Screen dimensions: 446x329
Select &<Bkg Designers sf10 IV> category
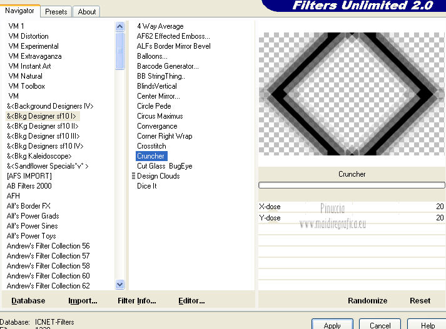tap(45, 146)
